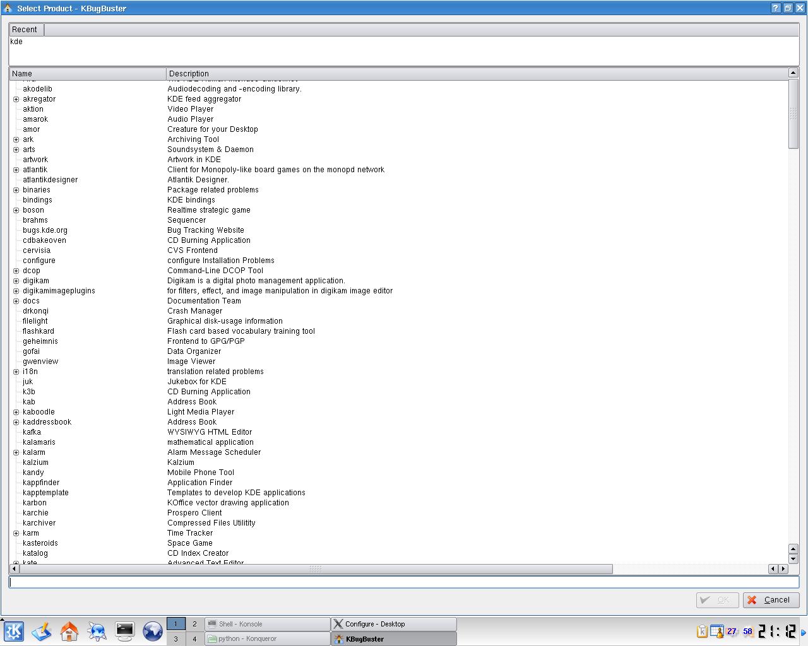Expand the ark product node
This screenshot has height=646, width=808.
tap(16, 139)
